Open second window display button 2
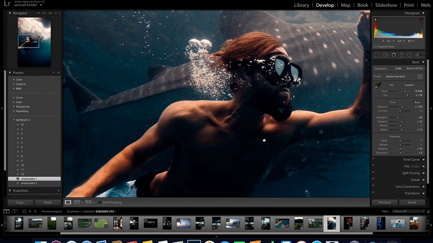Screen dimensions: 433x243 pyautogui.click(x=15, y=211)
